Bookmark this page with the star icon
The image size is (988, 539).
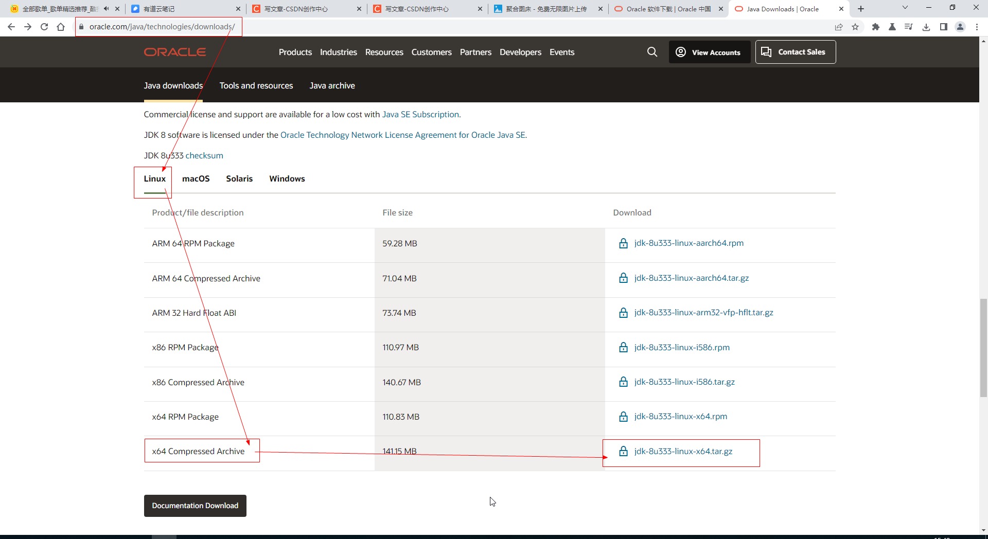(x=855, y=27)
